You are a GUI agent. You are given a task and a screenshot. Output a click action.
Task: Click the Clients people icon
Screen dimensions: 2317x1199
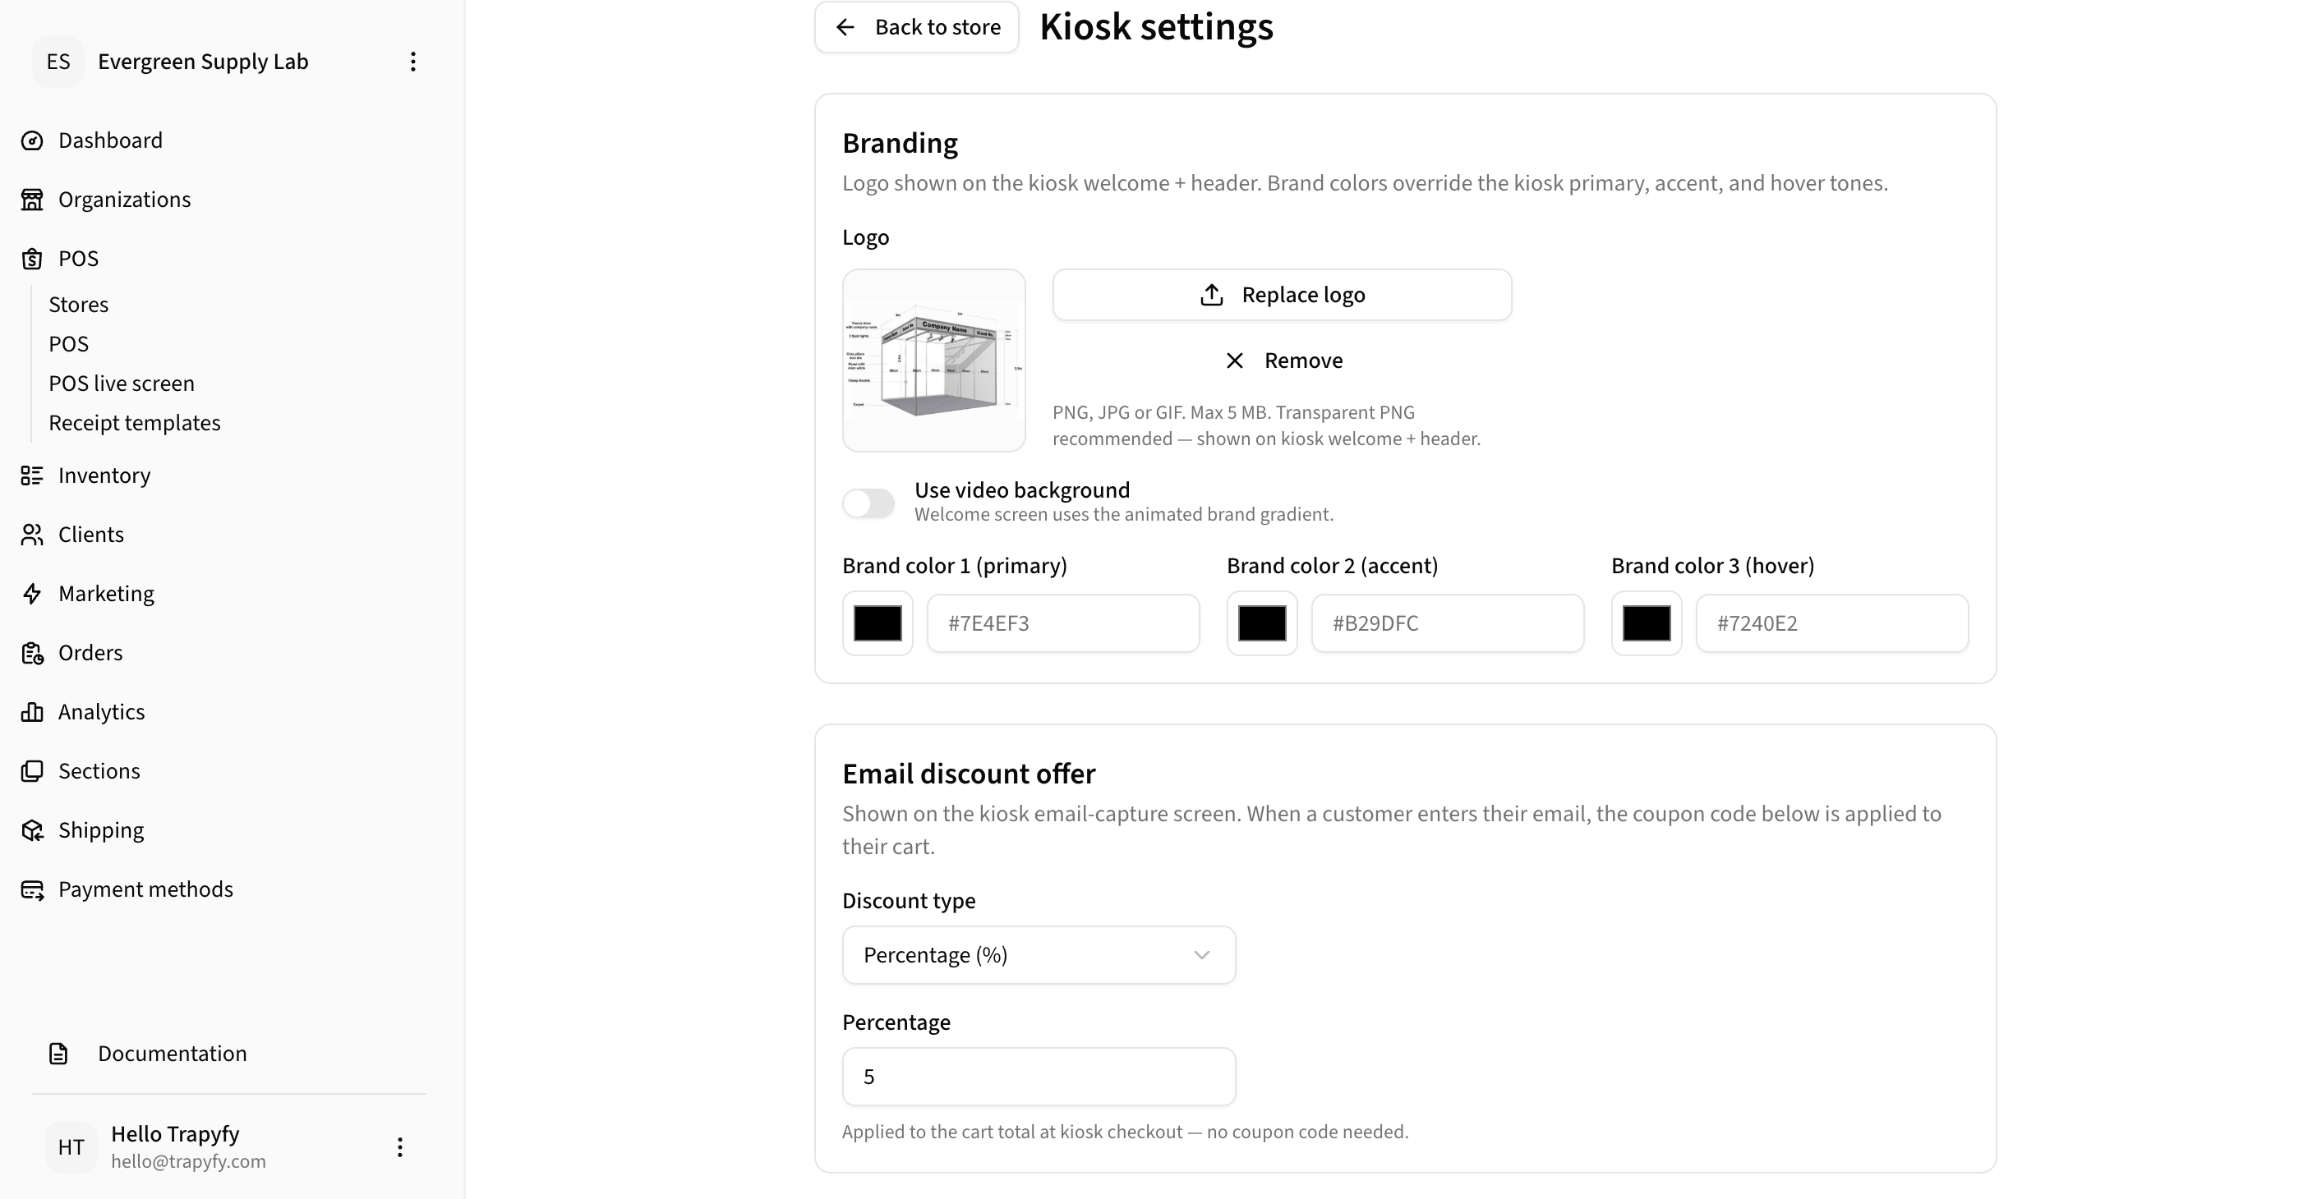coord(32,535)
